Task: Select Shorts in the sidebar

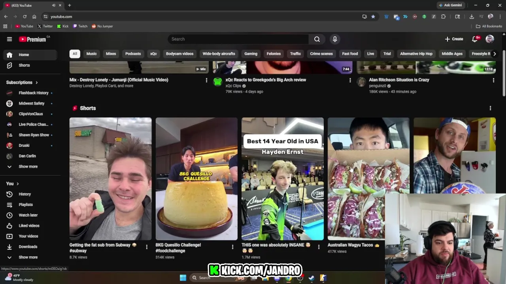Action: (x=31, y=65)
